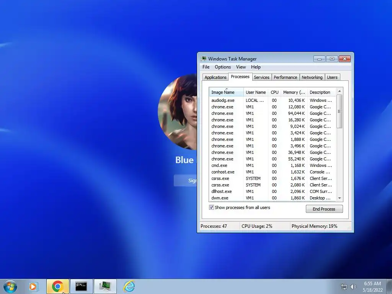Uncheck Show processes from all users
Screen dimensions: 392x294
(211, 207)
